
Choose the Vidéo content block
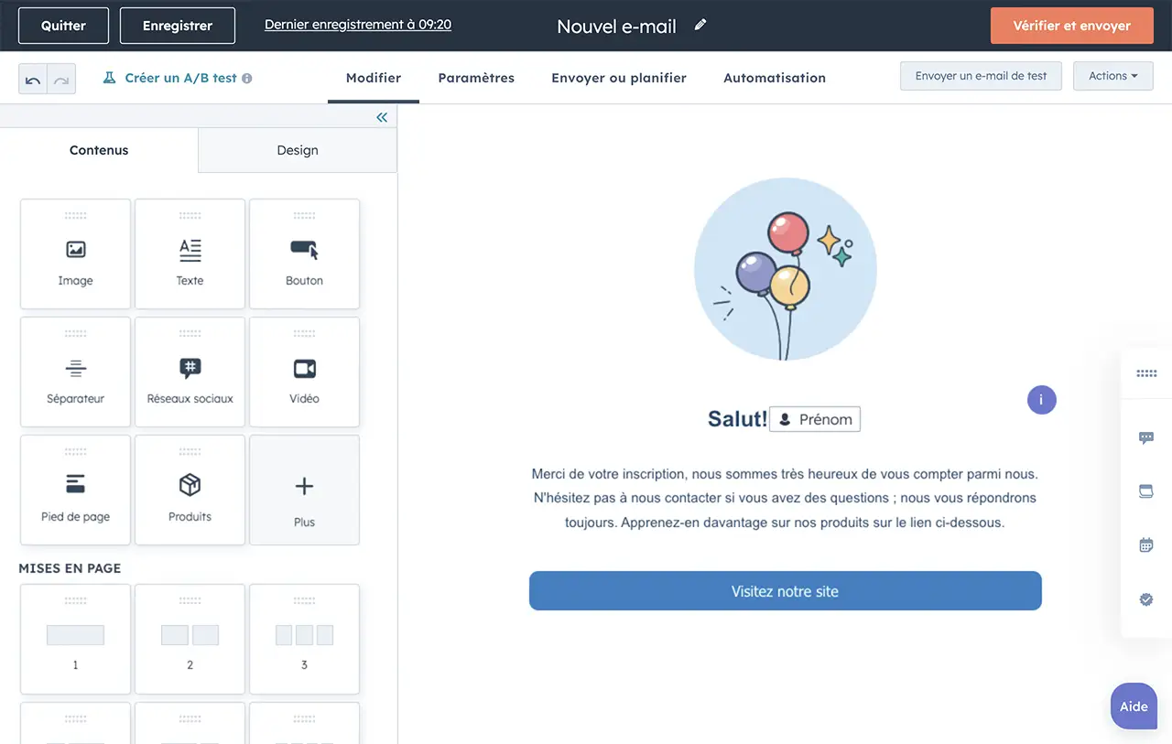[304, 372]
